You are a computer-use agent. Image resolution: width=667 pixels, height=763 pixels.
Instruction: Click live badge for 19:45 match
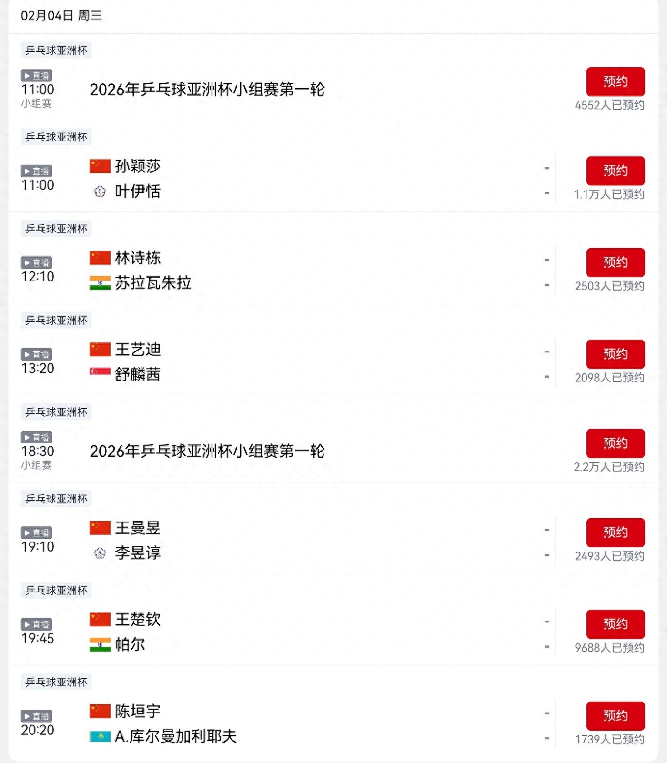pos(36,624)
